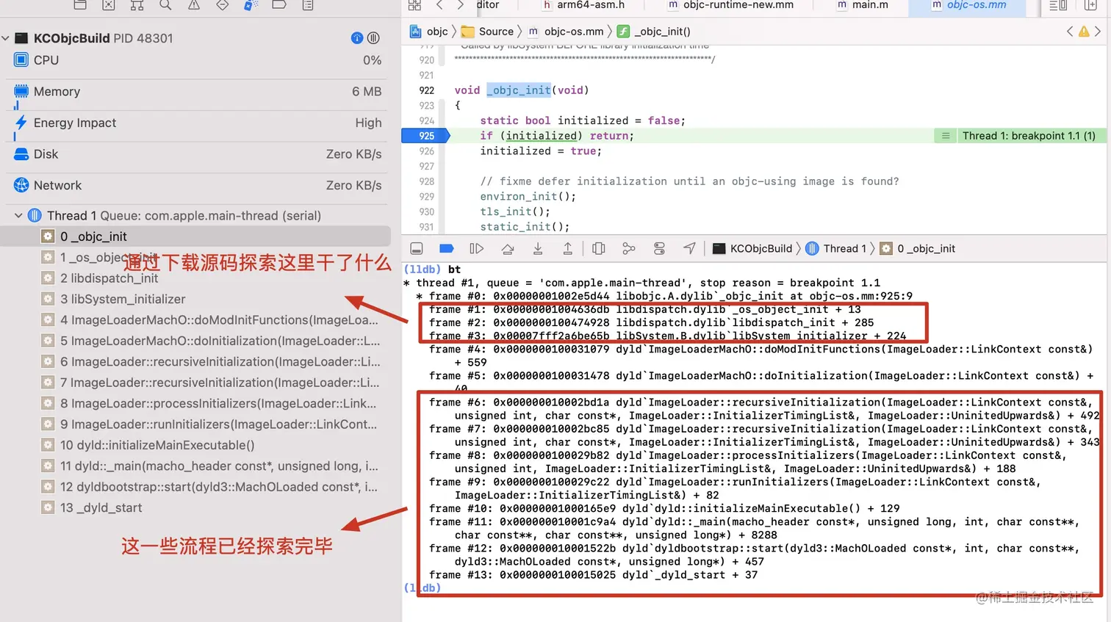
Task: Show info for KCObjcBuild PID 48301
Action: coord(357,38)
